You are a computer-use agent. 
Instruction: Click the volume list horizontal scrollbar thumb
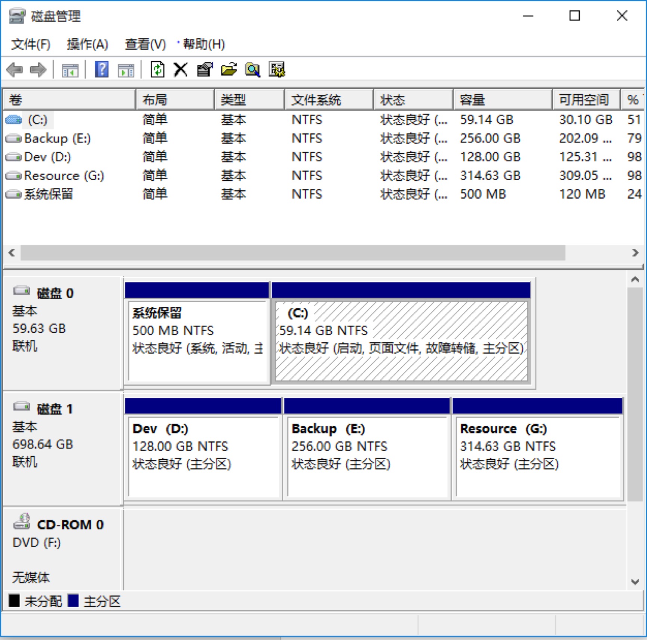293,253
